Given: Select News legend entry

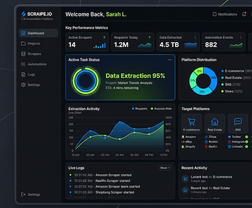Looking at the screenshot, I should pyautogui.click(x=232, y=91).
